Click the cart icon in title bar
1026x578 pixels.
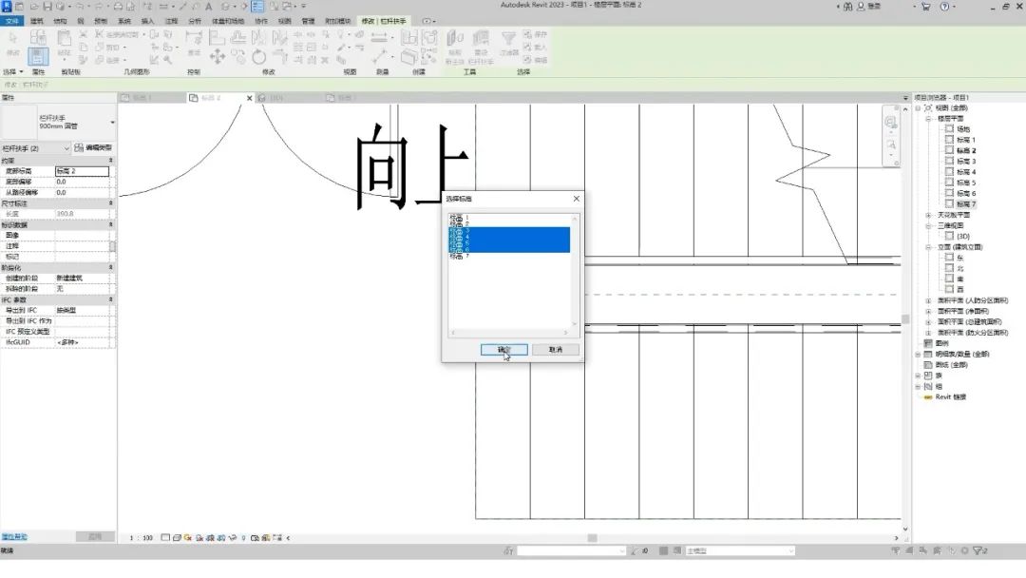pyautogui.click(x=925, y=7)
